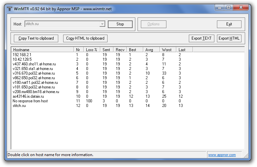The width and height of the screenshot is (257, 167).
Task: Open the www.appnor.com link
Action: pyautogui.click(x=222, y=155)
